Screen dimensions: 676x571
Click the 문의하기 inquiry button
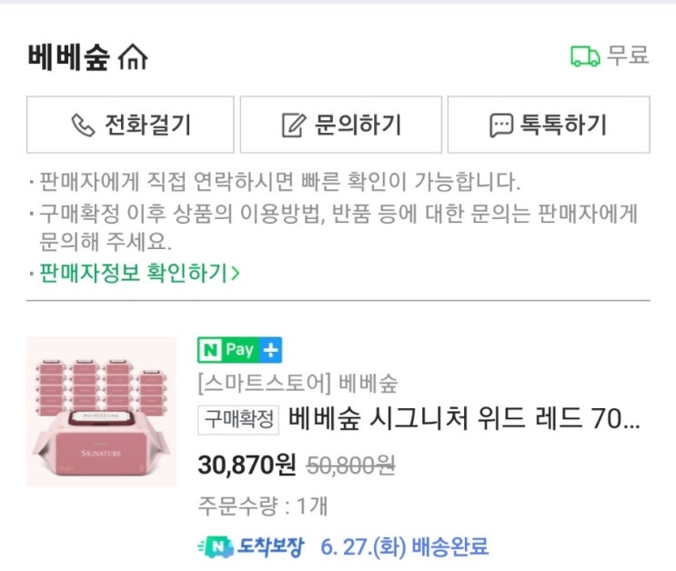pyautogui.click(x=341, y=125)
